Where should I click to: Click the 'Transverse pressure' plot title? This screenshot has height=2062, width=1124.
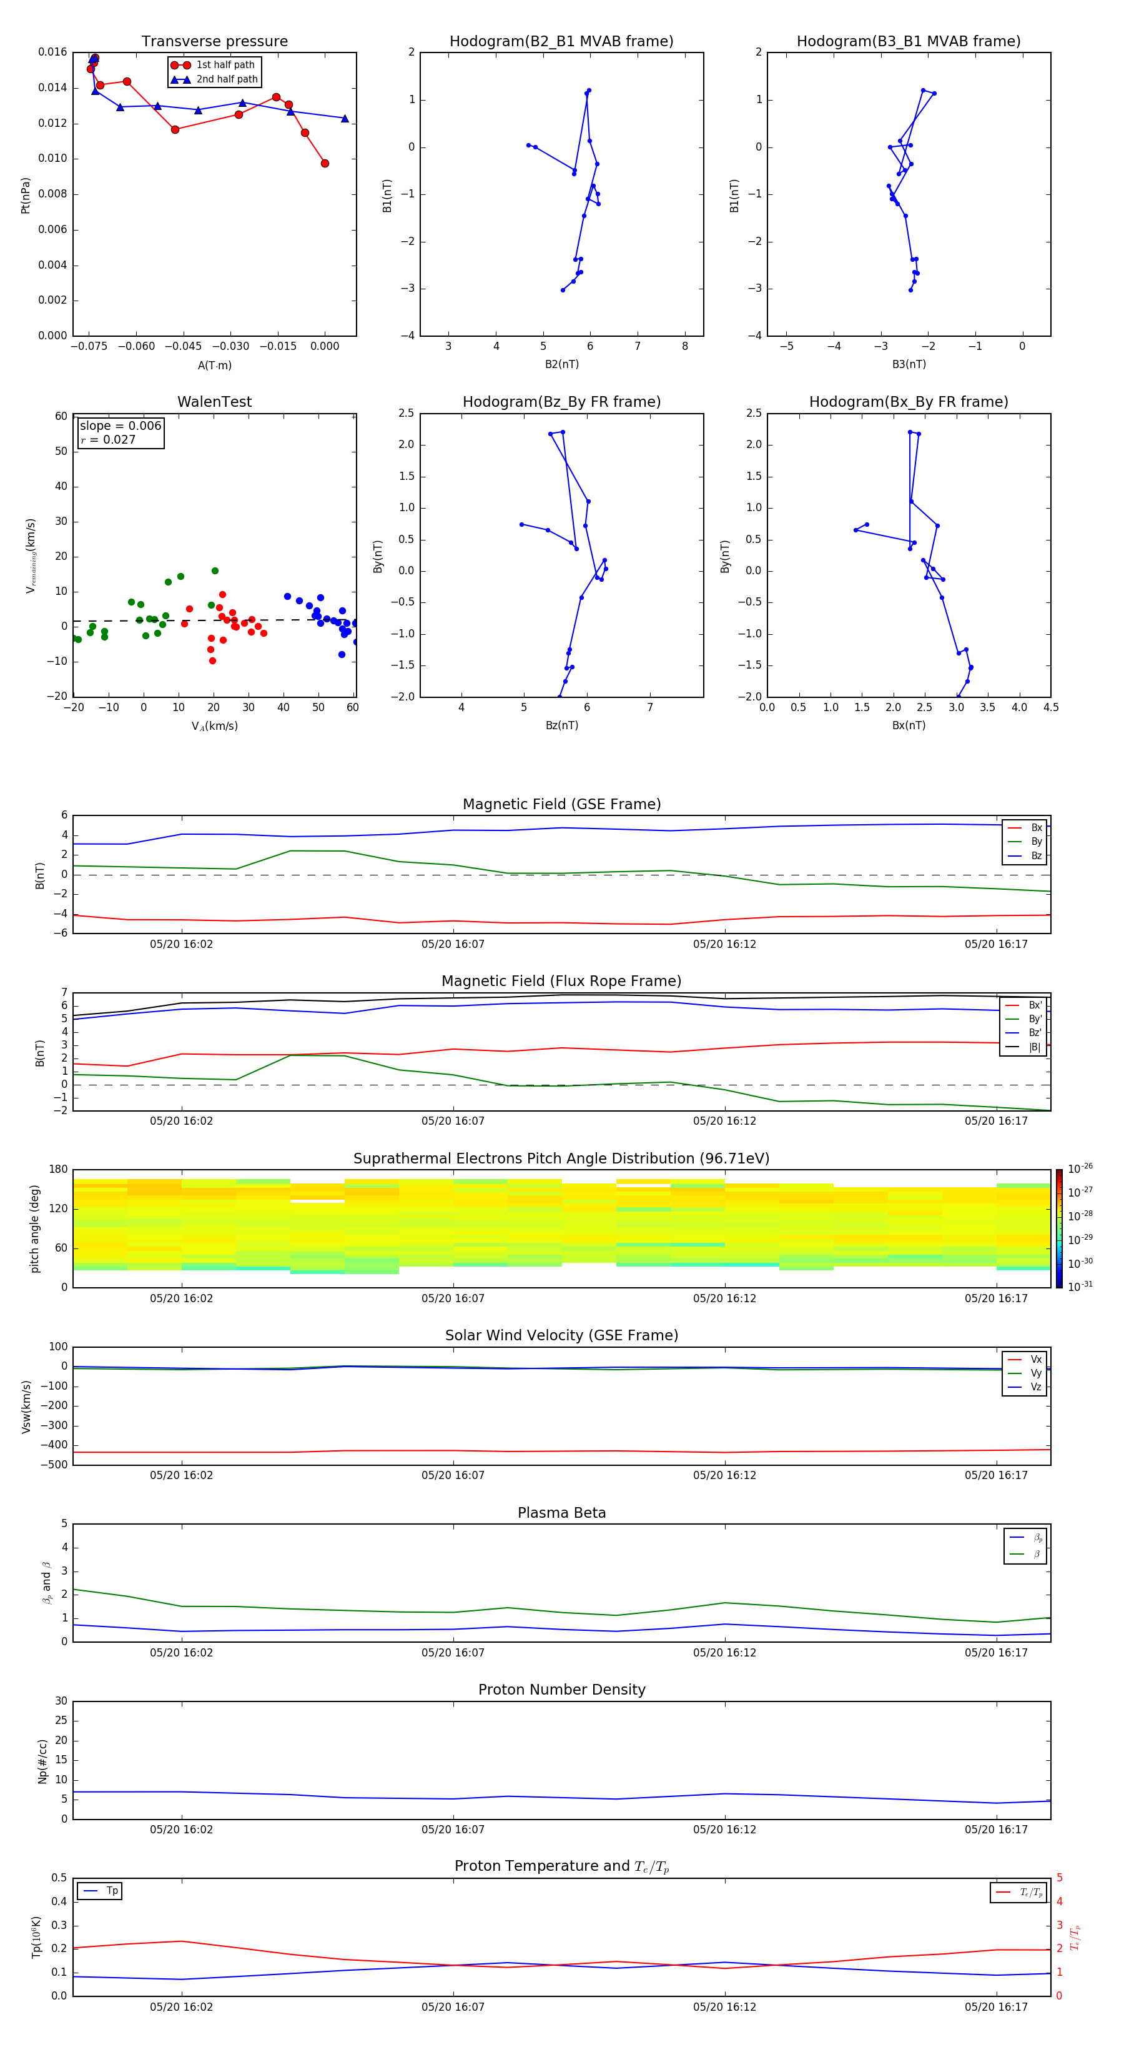(214, 42)
